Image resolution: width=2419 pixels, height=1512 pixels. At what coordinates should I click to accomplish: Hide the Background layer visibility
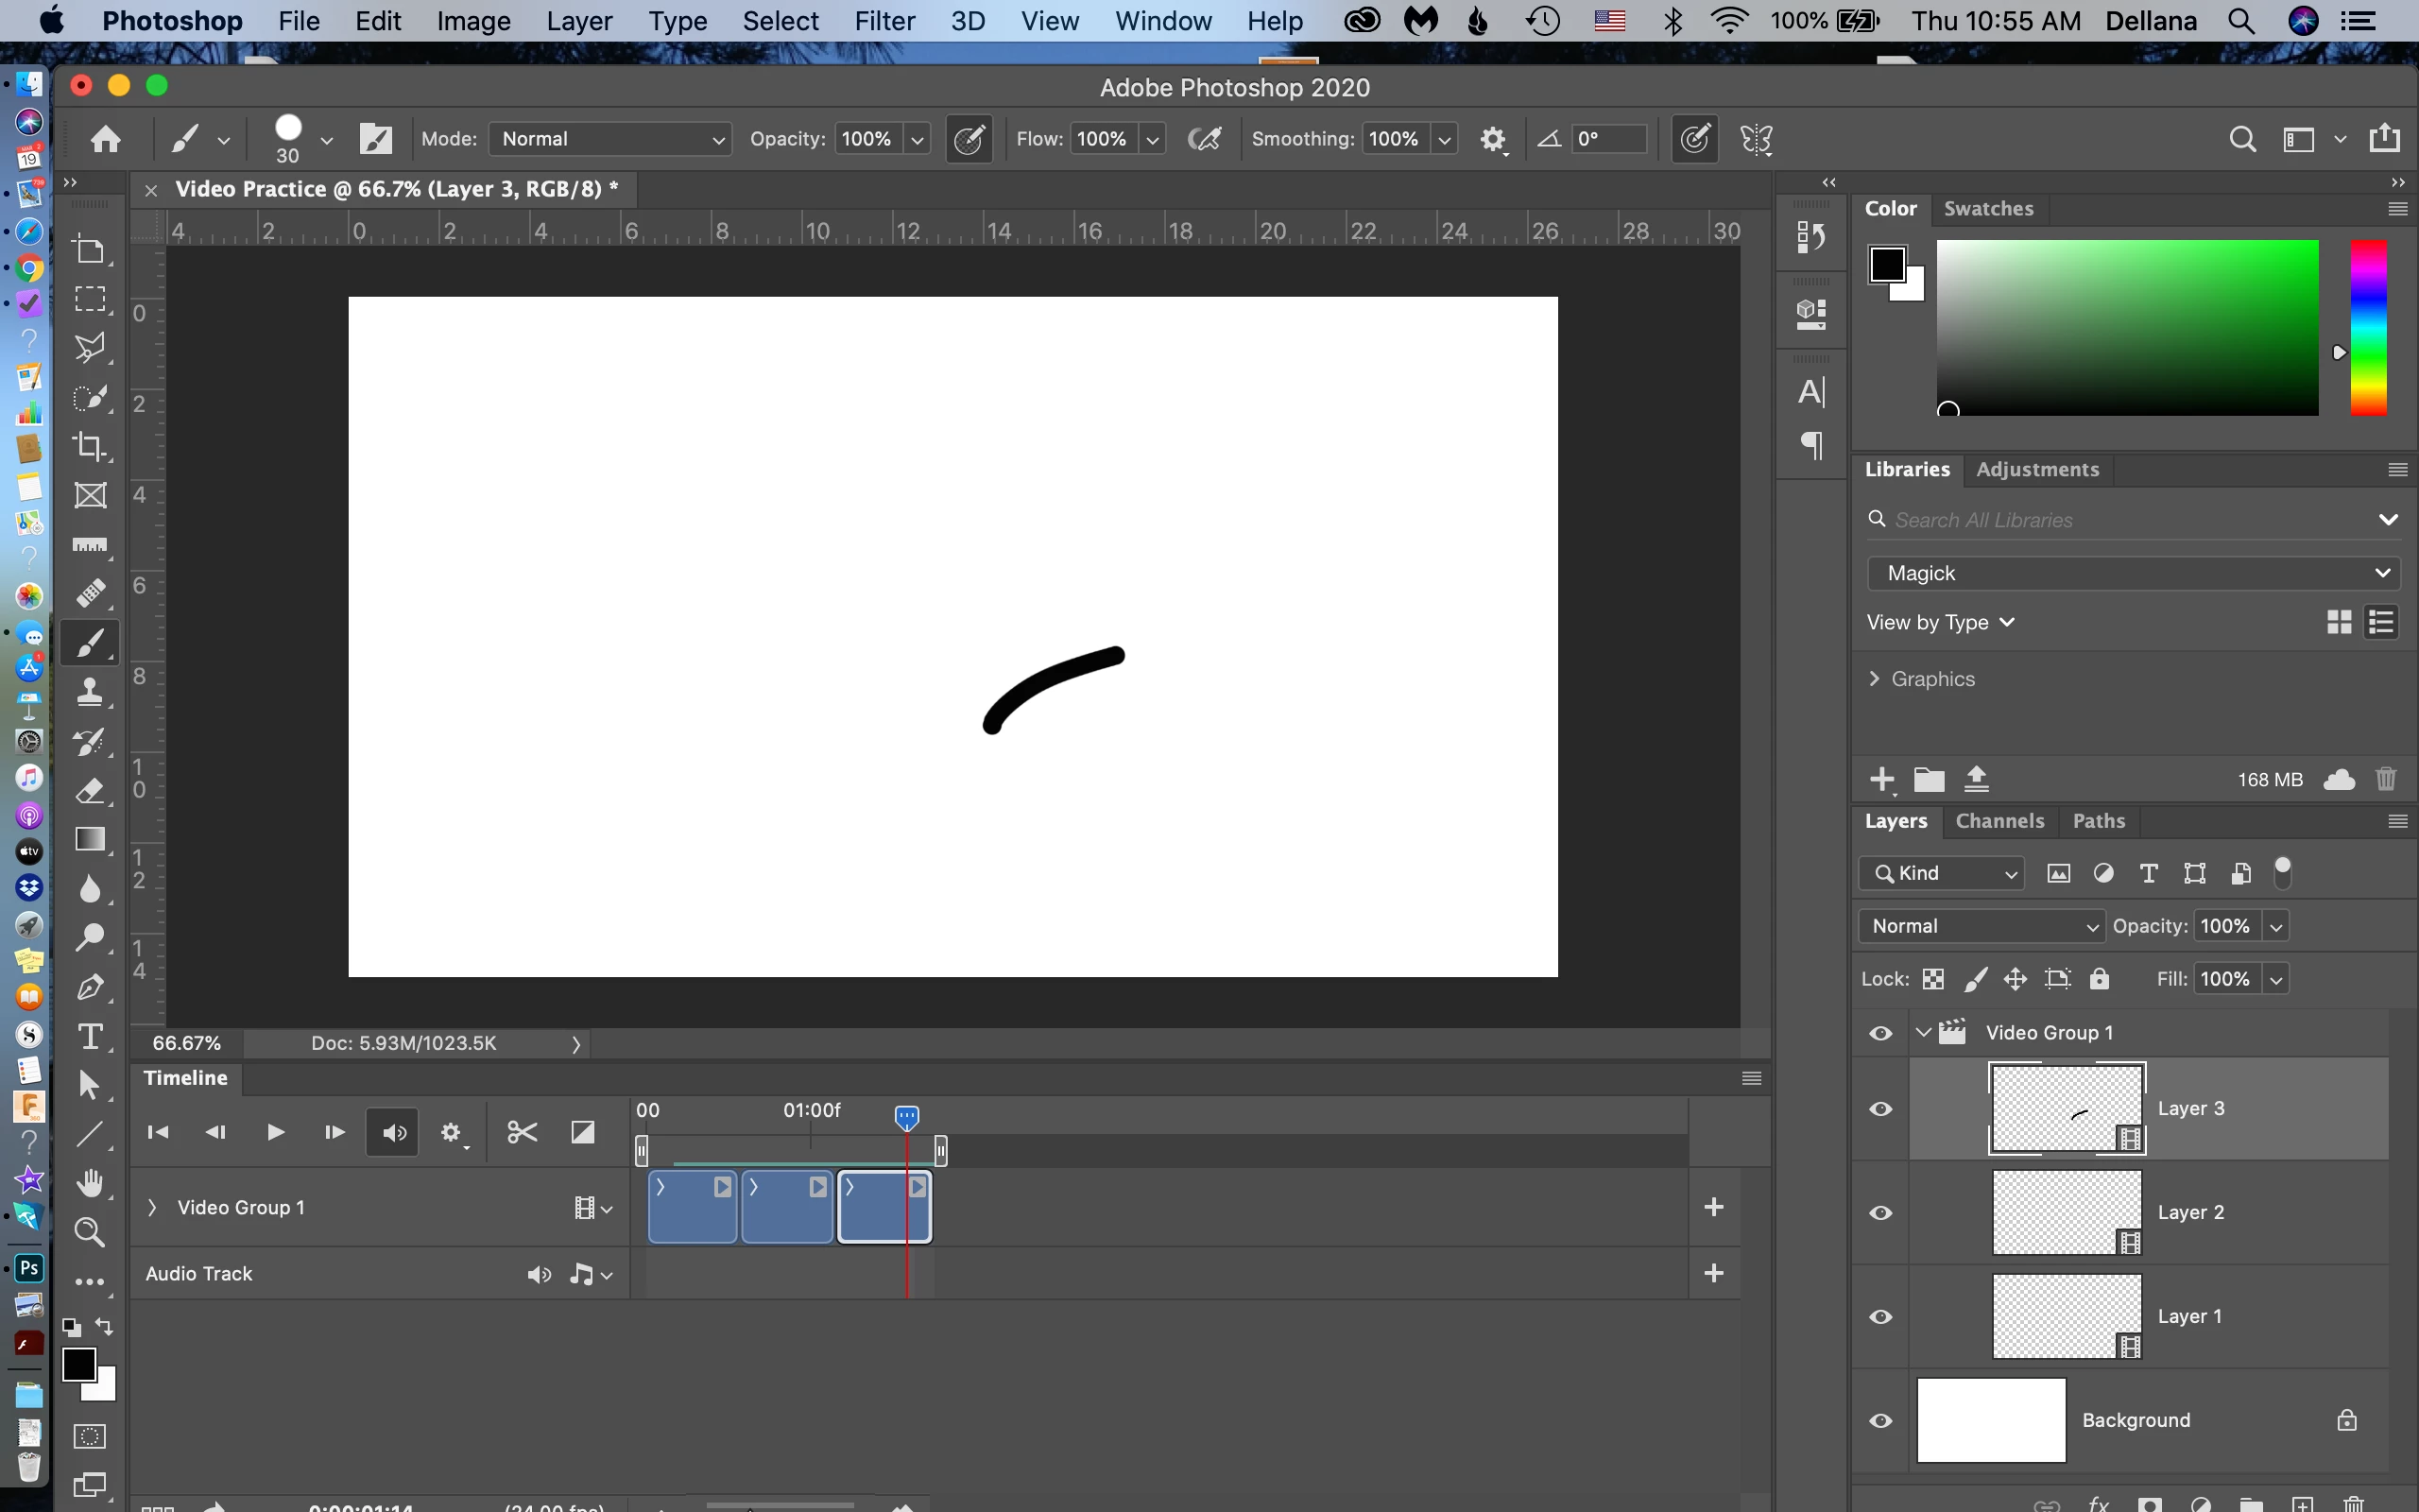[1880, 1420]
